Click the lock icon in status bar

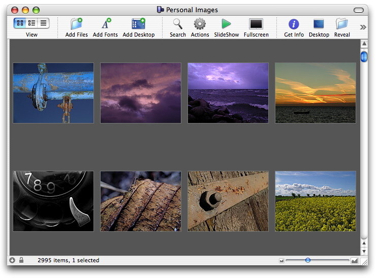click(x=21, y=260)
